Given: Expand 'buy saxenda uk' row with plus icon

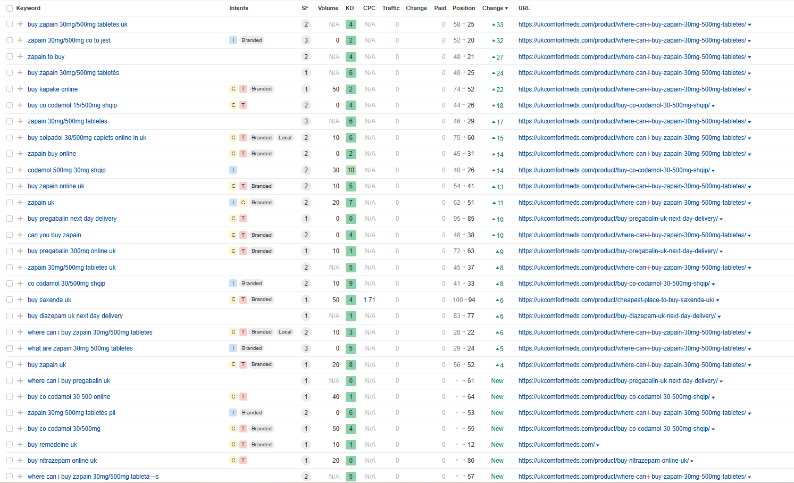Looking at the screenshot, I should 20,299.
